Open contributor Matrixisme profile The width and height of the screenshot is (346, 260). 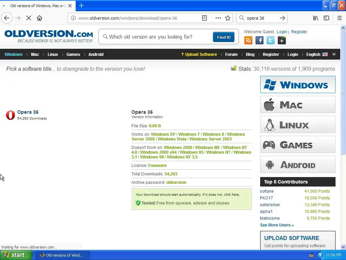pyautogui.click(x=270, y=218)
